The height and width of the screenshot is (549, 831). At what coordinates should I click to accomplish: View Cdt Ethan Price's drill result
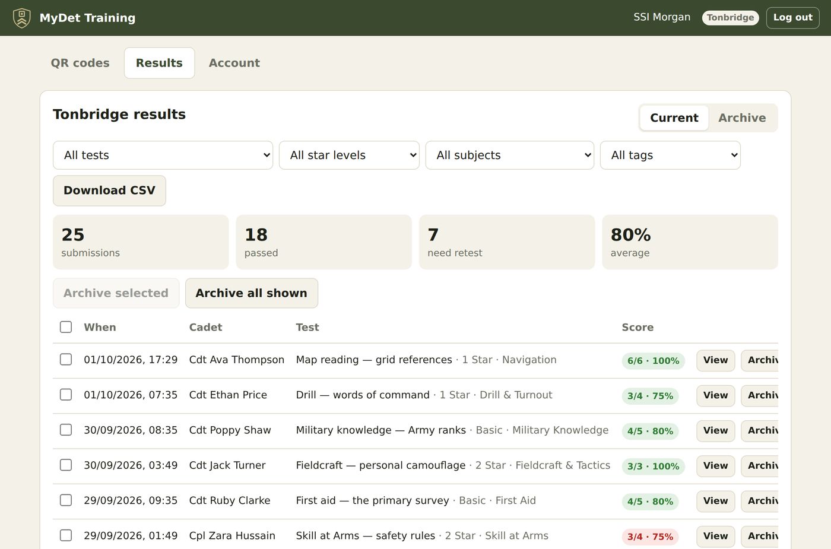pyautogui.click(x=716, y=395)
